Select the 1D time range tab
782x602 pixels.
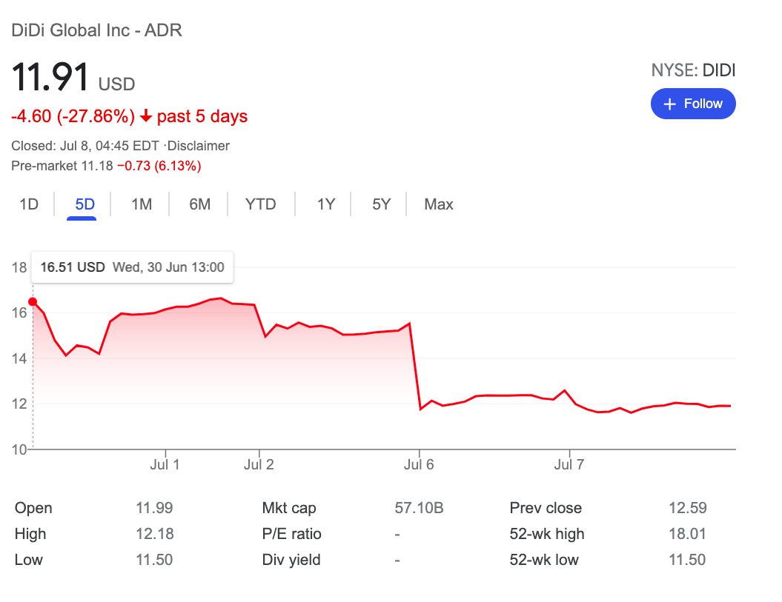(x=29, y=204)
